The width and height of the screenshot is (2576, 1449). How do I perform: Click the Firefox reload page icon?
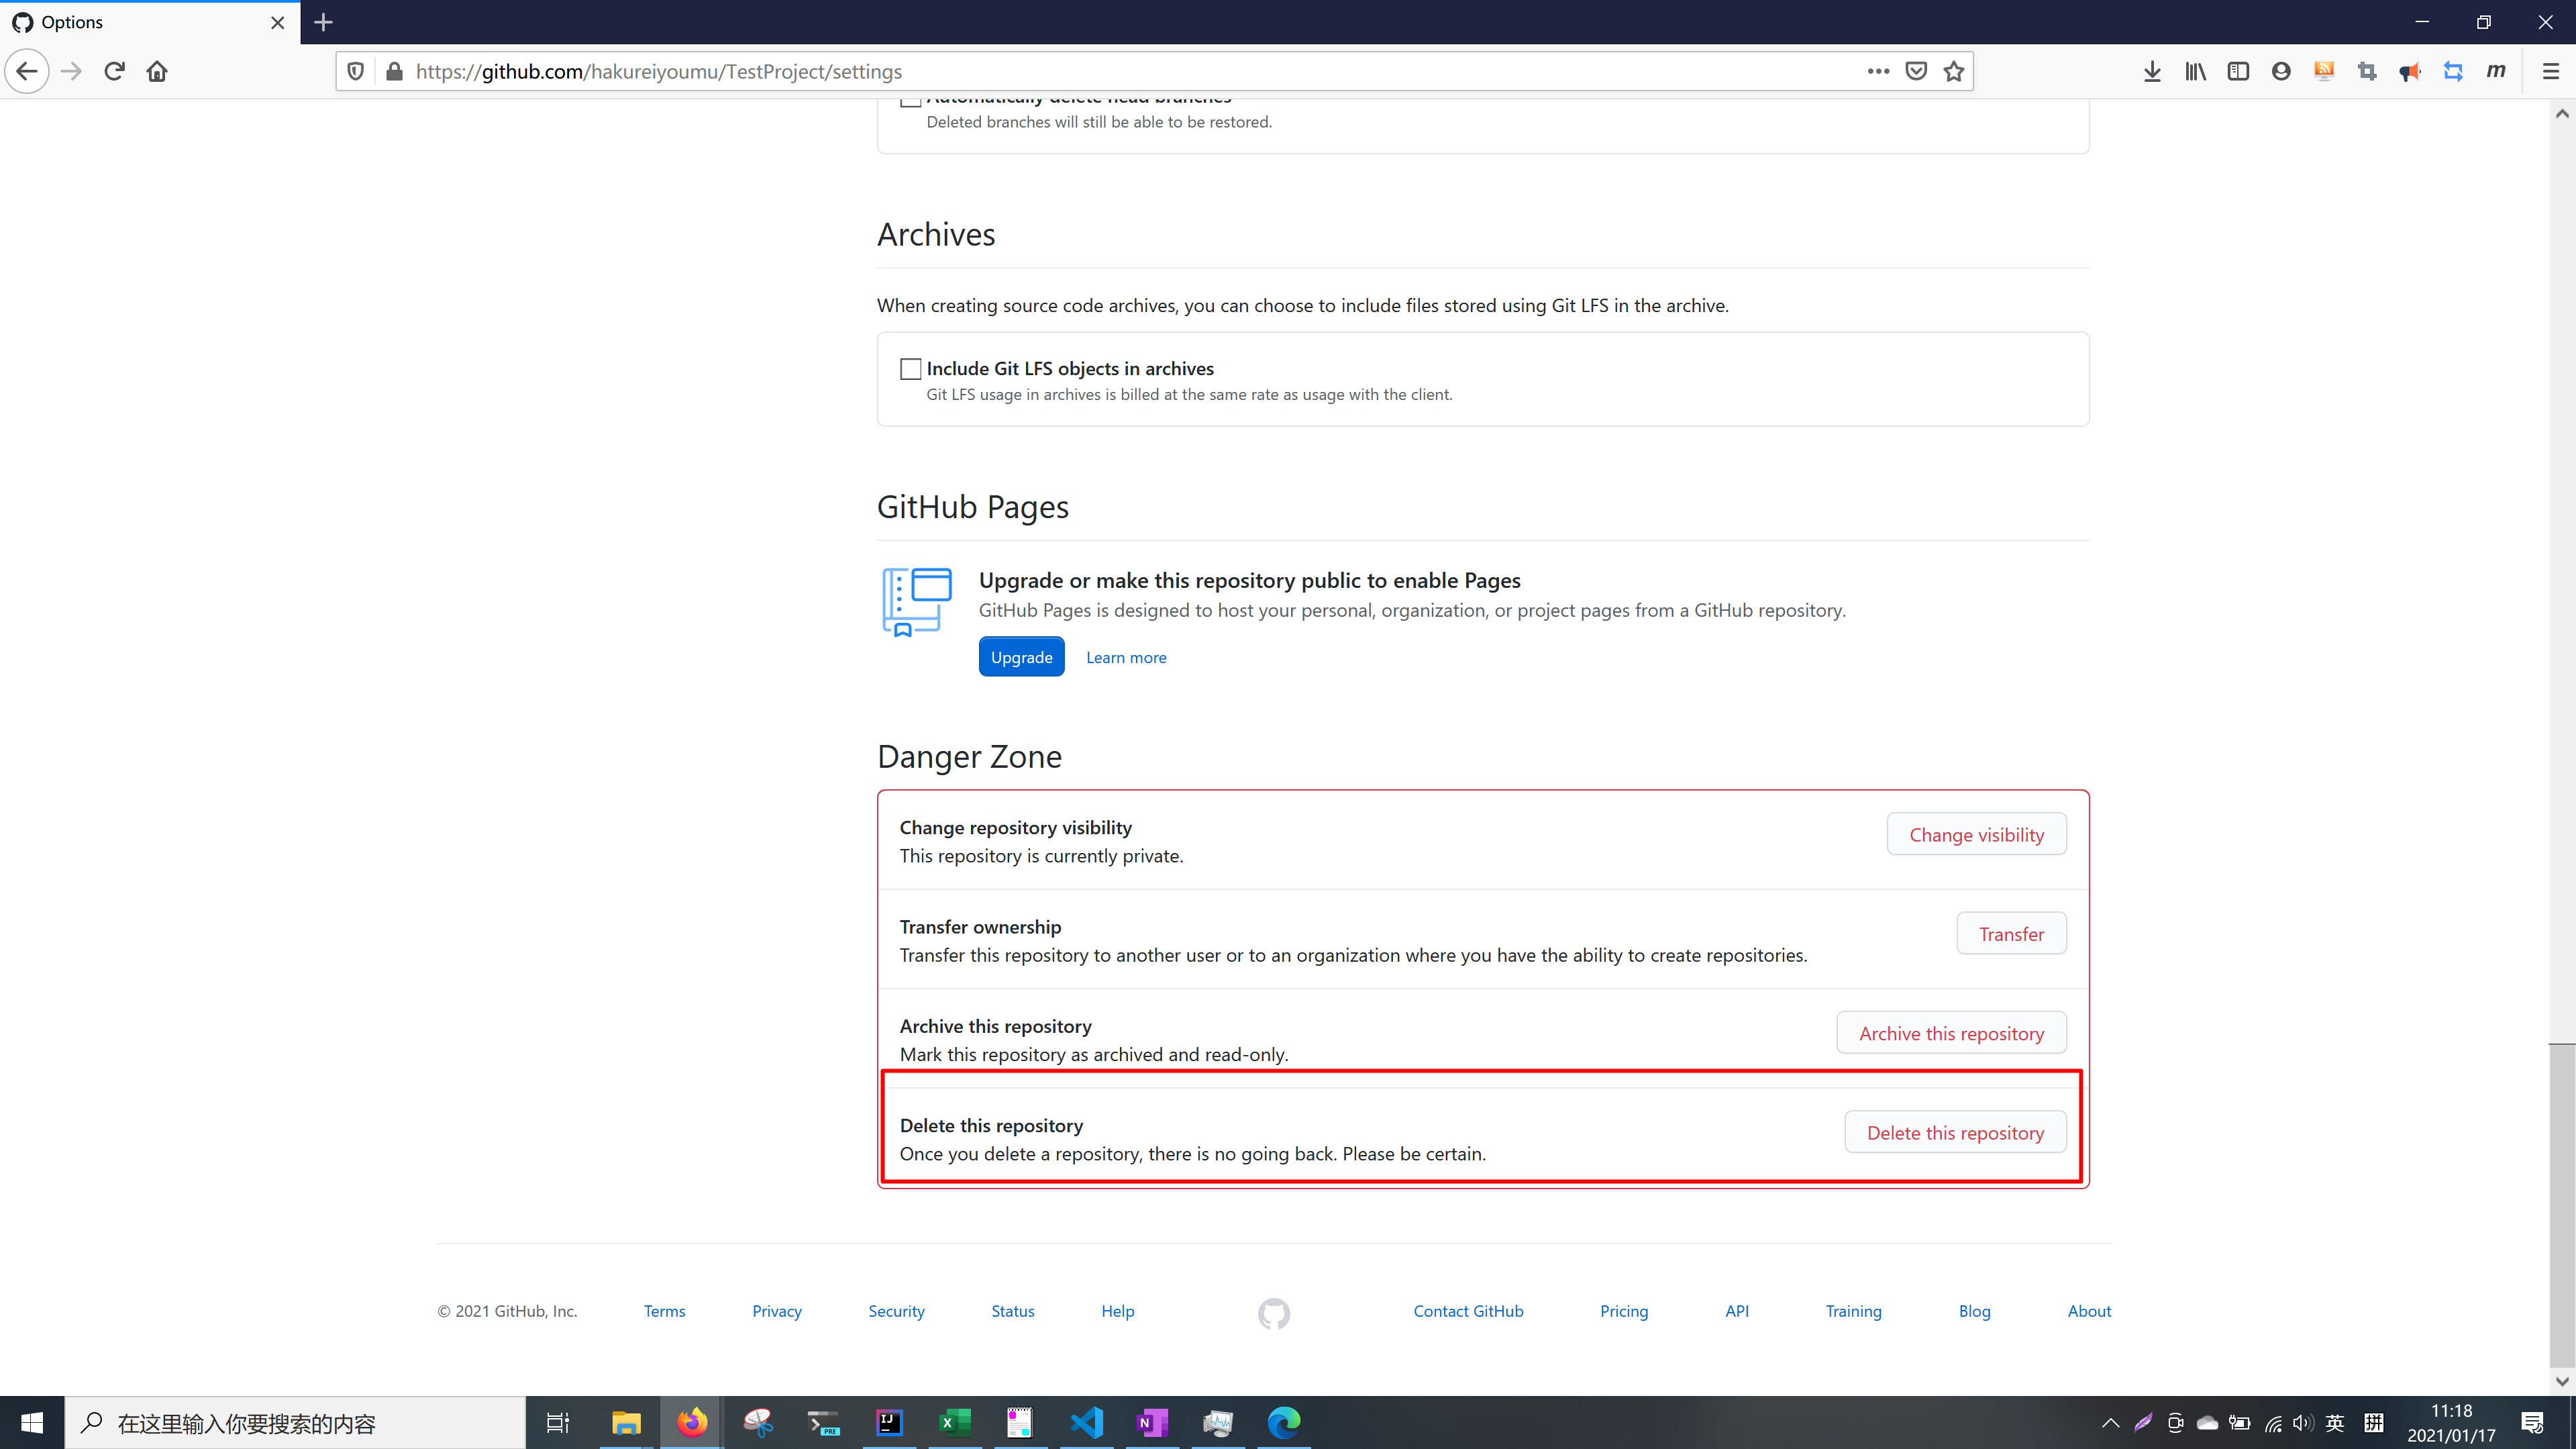(114, 71)
